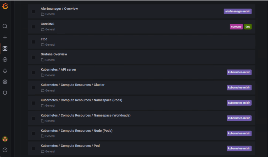Open Kubernetes / Compute Resources / Cluster dashboard
This screenshot has width=268, height=157.
click(x=72, y=85)
